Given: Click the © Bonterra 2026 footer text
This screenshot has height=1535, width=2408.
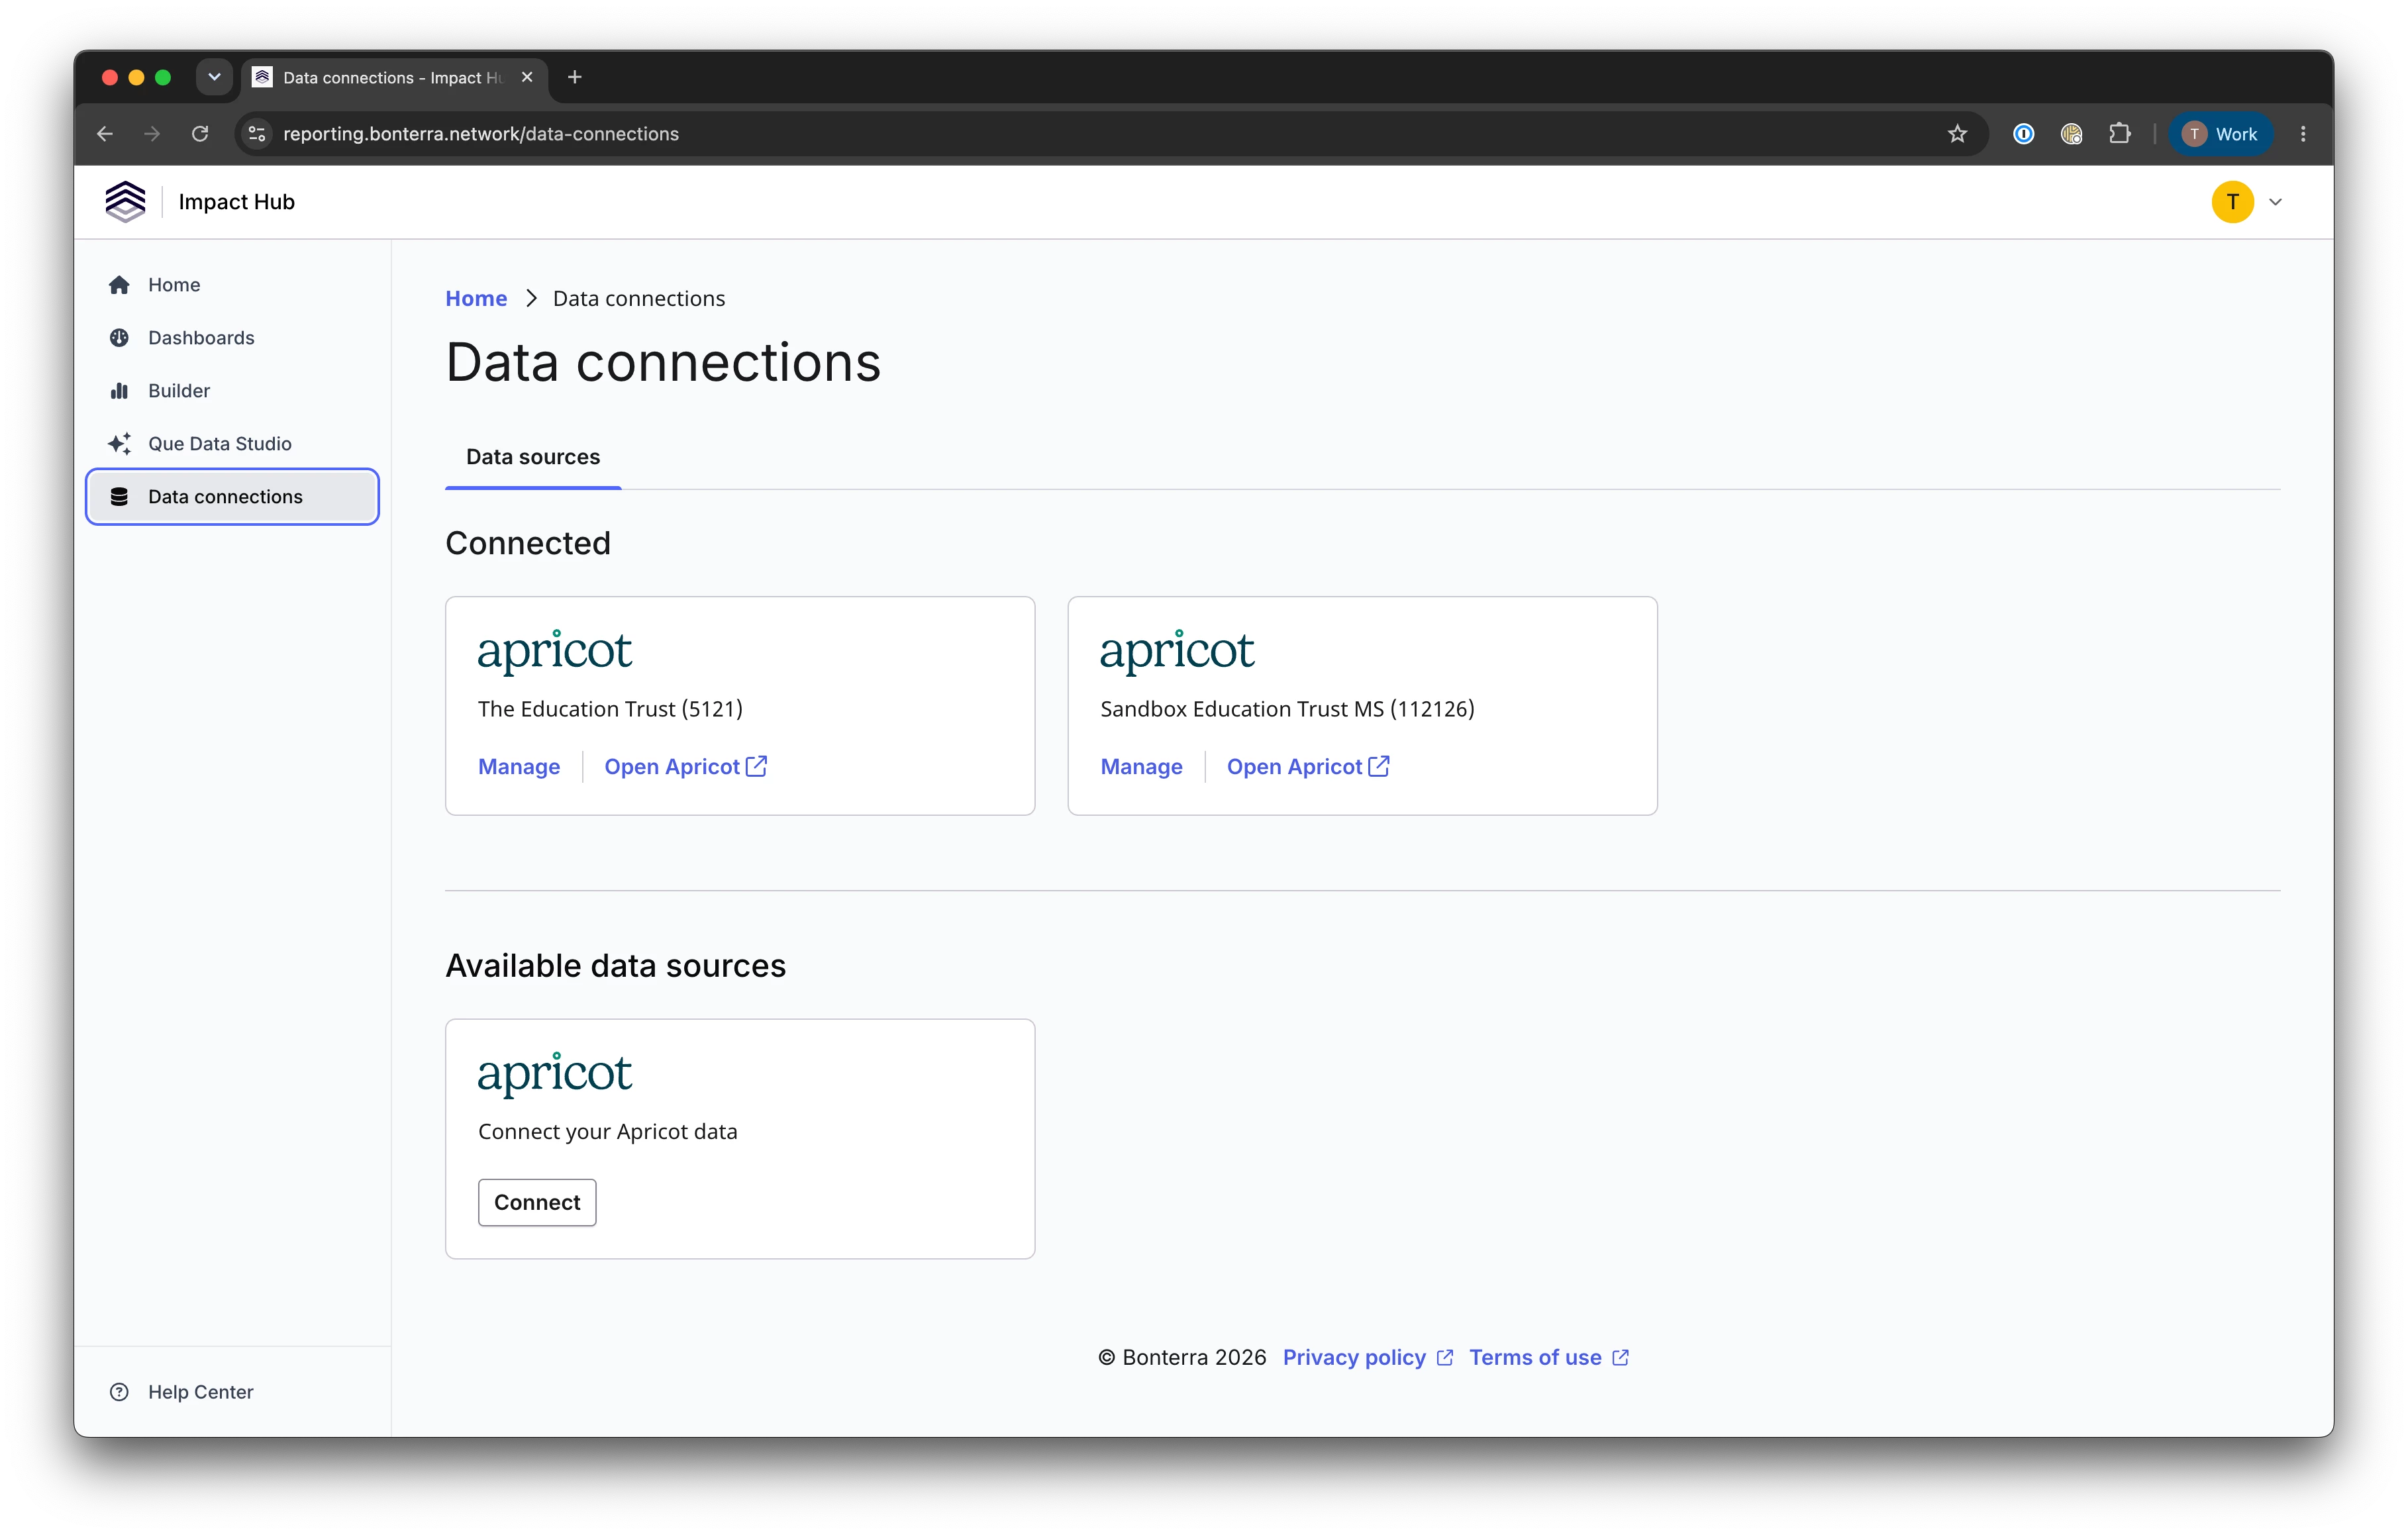Looking at the screenshot, I should 1183,1358.
